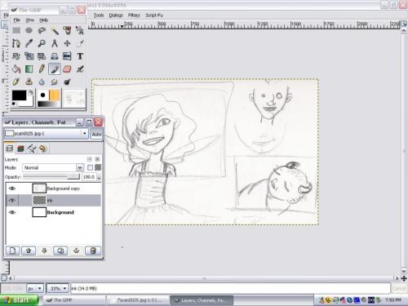Select the Ink pen tool
408x306 pixels.
[x=16, y=82]
